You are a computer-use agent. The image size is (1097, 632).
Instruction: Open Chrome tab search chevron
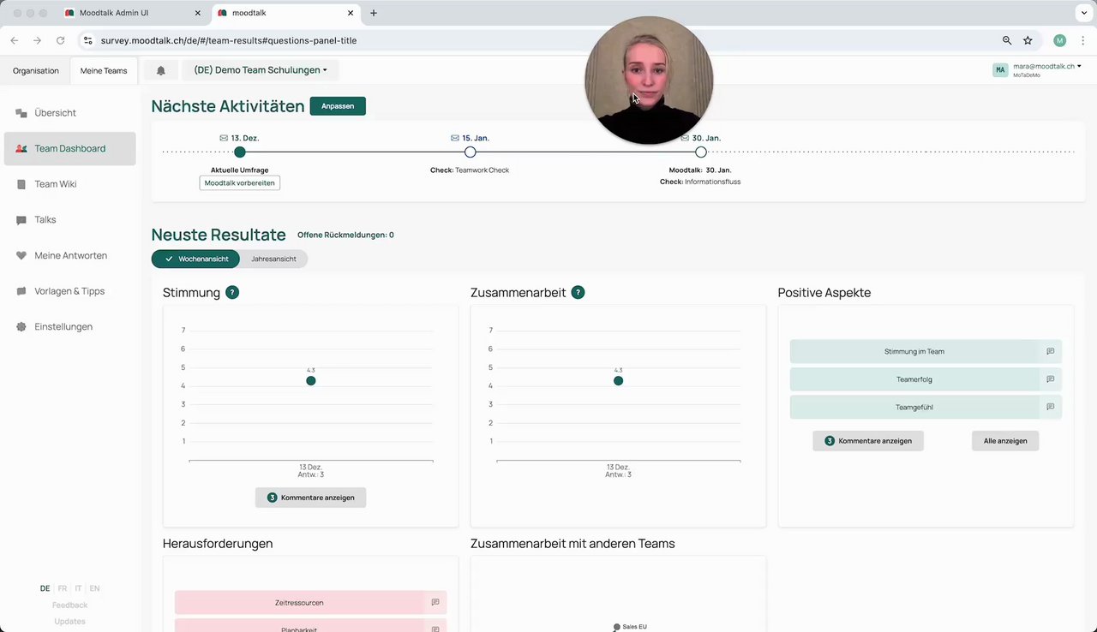[1082, 13]
